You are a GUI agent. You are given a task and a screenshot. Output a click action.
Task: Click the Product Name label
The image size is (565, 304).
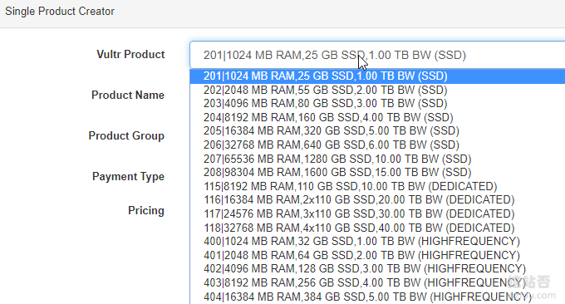click(x=128, y=95)
